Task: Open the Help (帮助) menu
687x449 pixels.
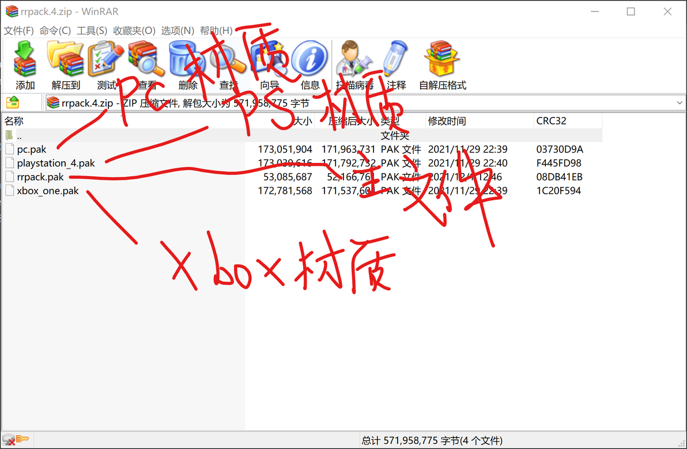Action: click(x=216, y=31)
